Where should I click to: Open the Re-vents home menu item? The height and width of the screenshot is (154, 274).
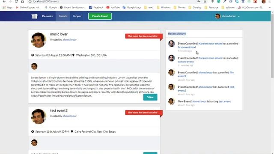click(47, 16)
